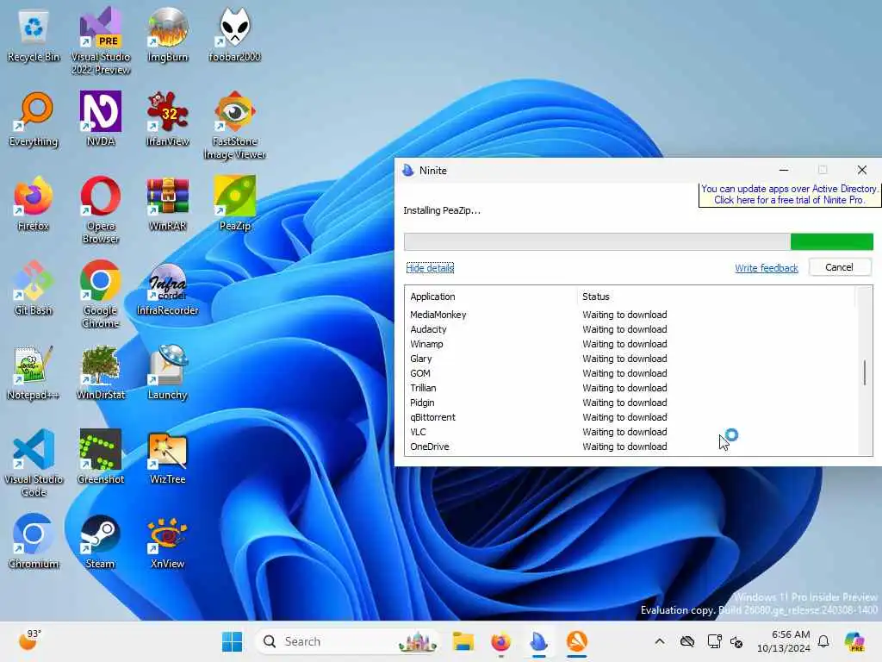Select the NVDA desktop shortcut
882x662 pixels.
click(x=101, y=119)
